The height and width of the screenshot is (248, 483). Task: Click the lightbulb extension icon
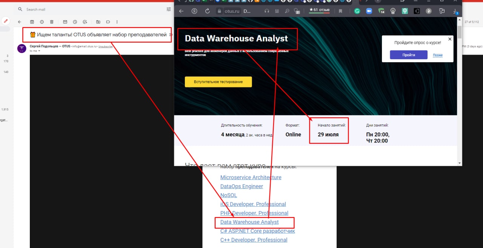coord(393,11)
